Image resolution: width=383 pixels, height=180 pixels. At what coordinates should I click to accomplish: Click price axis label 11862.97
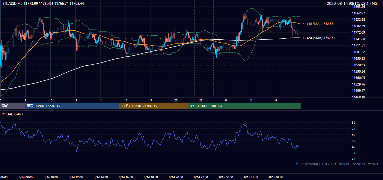click(x=358, y=13)
